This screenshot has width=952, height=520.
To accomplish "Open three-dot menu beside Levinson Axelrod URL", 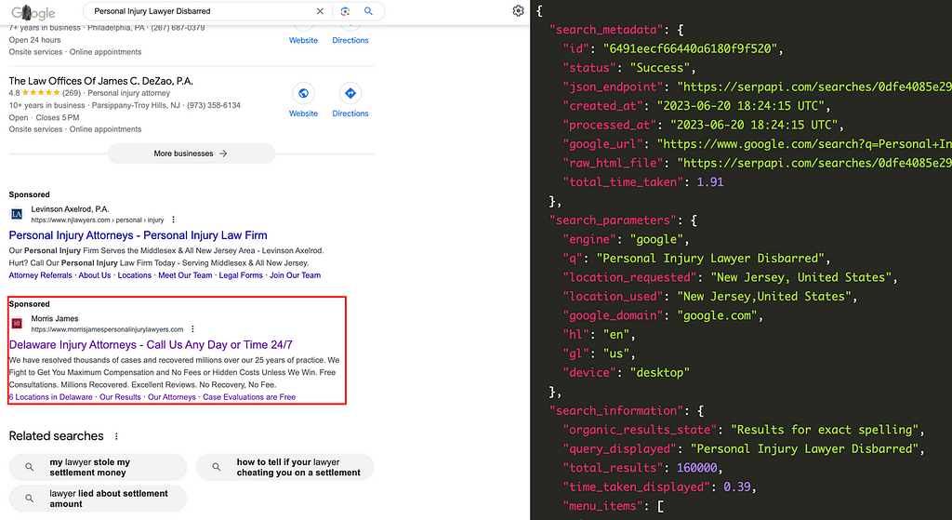I will pos(174,220).
